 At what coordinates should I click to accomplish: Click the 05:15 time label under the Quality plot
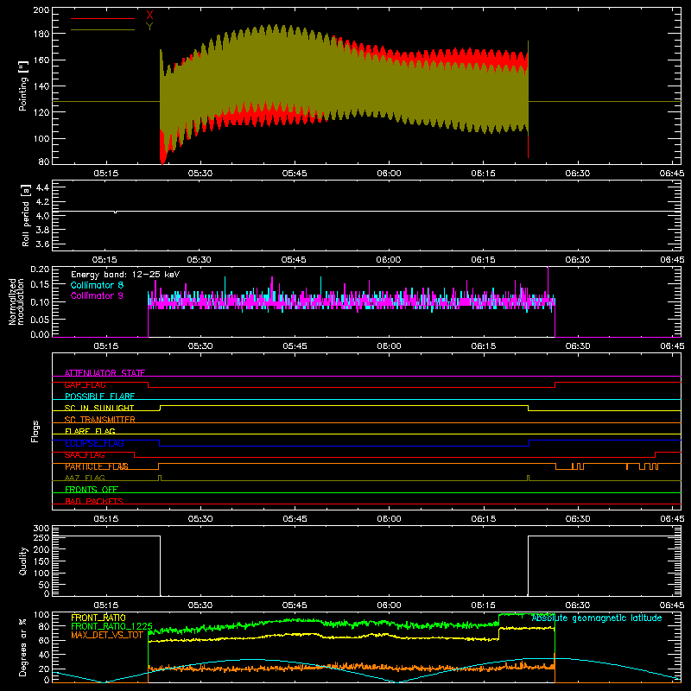(105, 605)
